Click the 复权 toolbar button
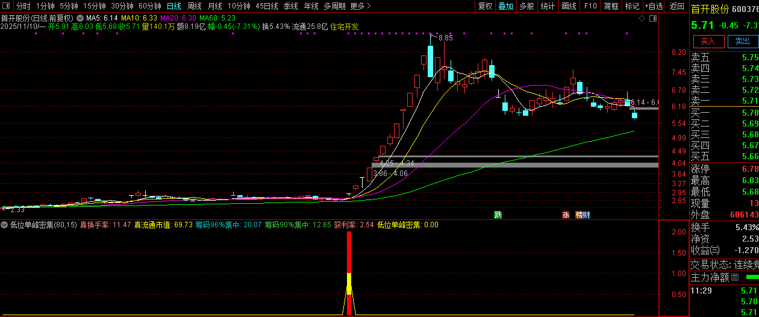The width and height of the screenshot is (759, 317). point(485,6)
